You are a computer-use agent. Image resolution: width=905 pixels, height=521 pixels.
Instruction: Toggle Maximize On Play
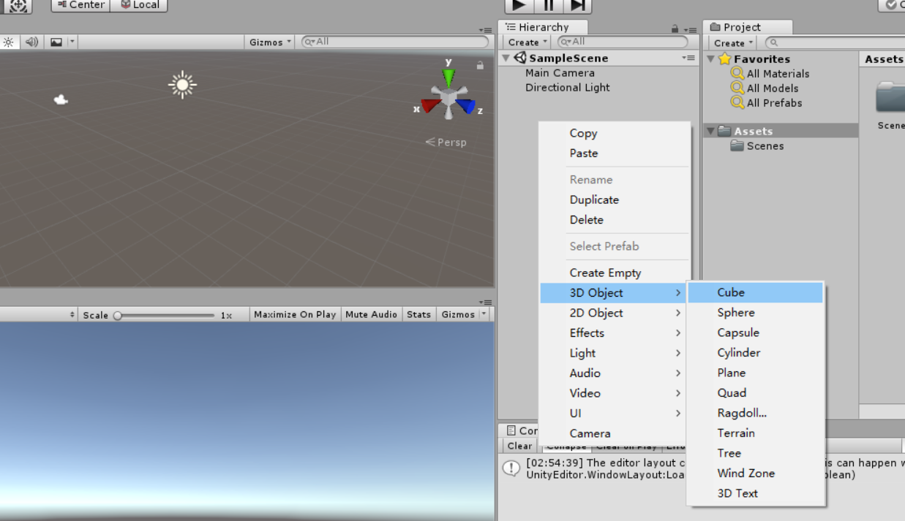[x=296, y=314]
